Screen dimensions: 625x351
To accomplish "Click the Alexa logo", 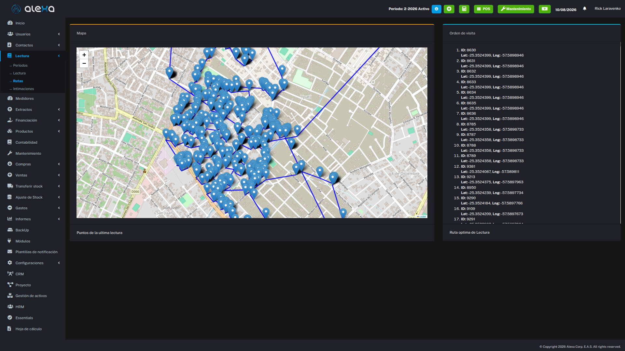I will (x=33, y=9).
